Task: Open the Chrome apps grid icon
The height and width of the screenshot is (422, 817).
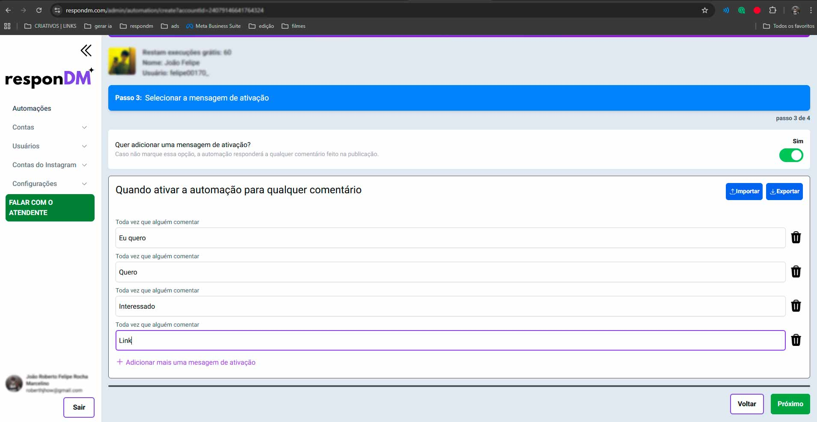Action: coord(7,26)
